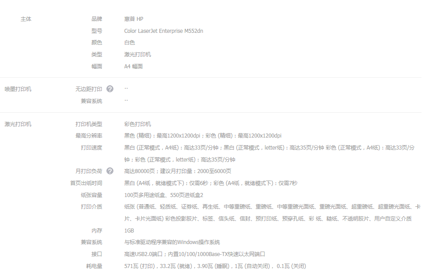Select the value 彩色打印机
This screenshot has width=429, height=276.
coord(137,124)
